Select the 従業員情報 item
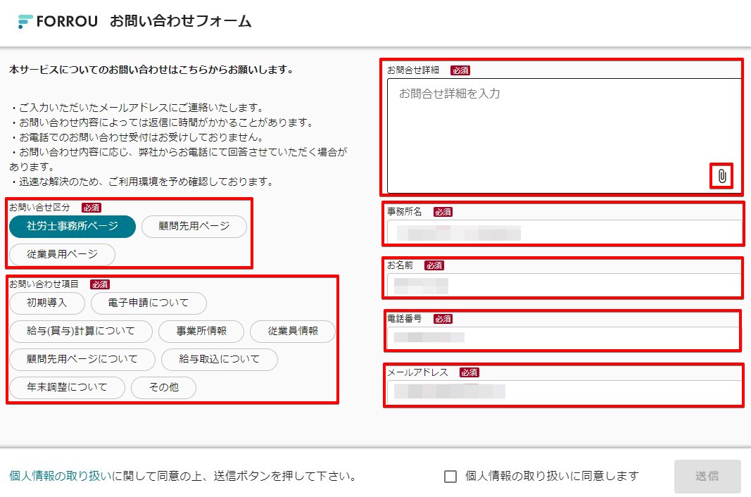The width and height of the screenshot is (751, 497). click(293, 331)
